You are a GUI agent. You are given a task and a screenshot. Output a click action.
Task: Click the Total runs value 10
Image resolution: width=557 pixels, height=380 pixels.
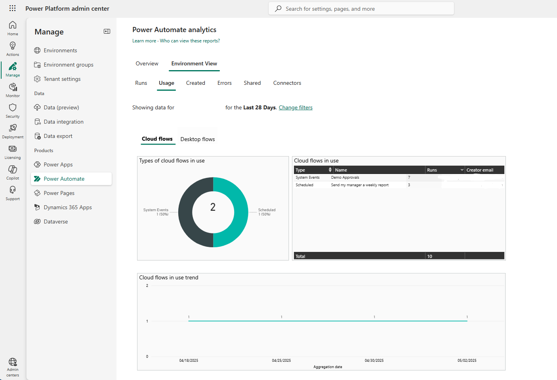click(x=429, y=256)
